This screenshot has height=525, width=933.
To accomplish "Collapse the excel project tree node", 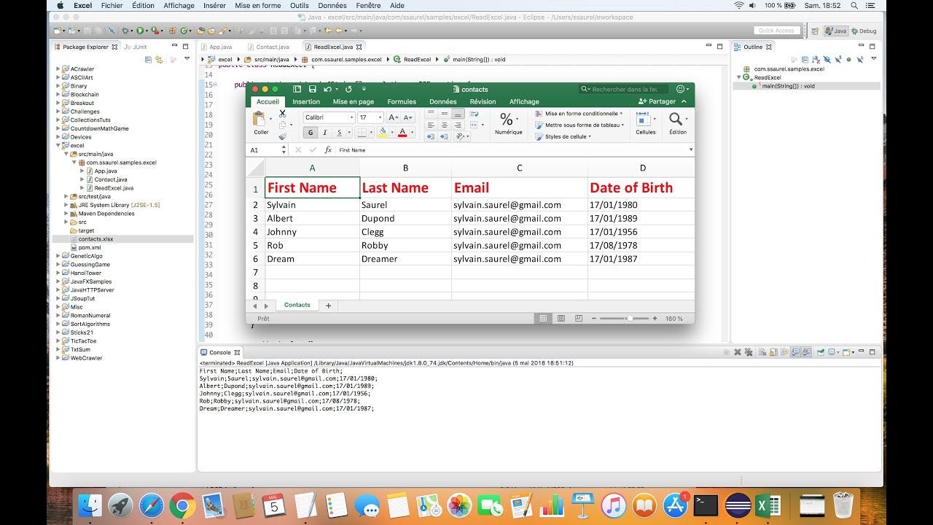I will pos(58,145).
